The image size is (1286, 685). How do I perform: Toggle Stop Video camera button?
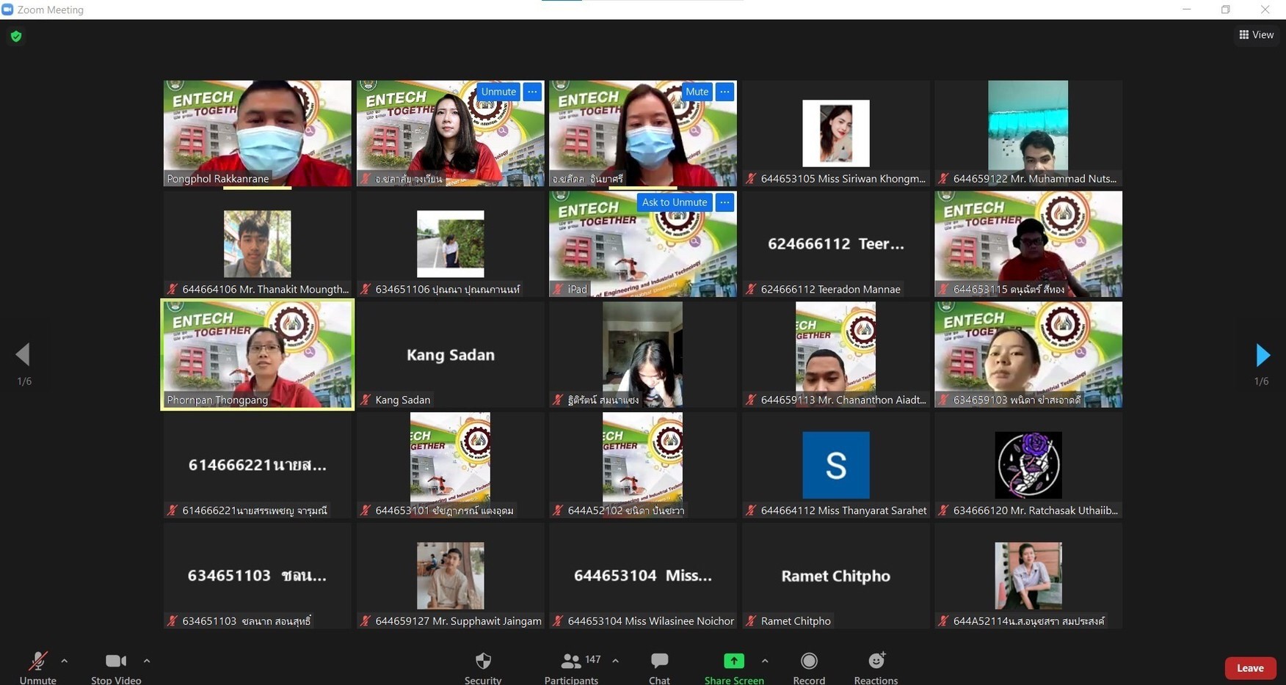click(115, 662)
